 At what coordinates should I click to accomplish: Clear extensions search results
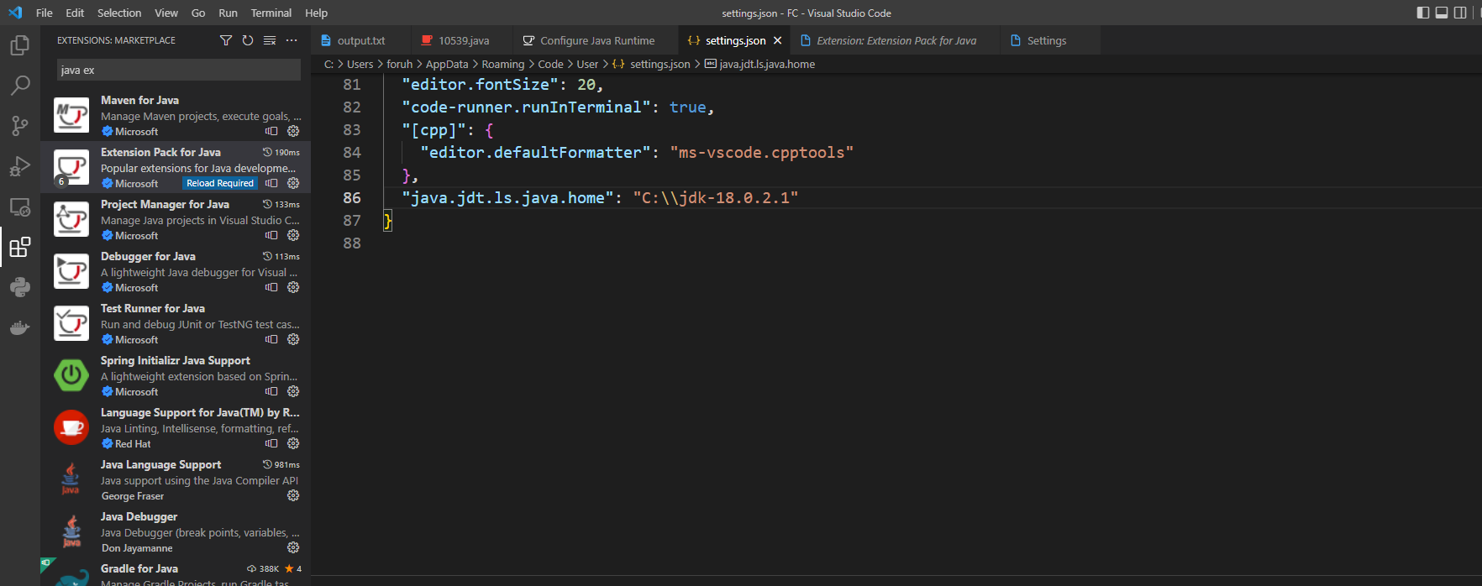pos(270,40)
